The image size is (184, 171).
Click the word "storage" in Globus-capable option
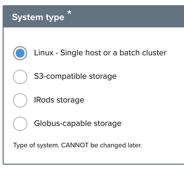pos(108,123)
